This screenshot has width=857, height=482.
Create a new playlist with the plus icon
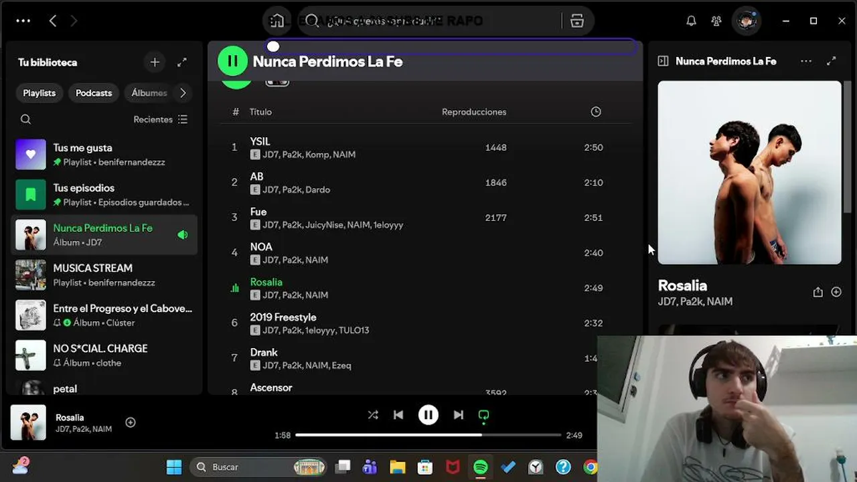coord(155,62)
